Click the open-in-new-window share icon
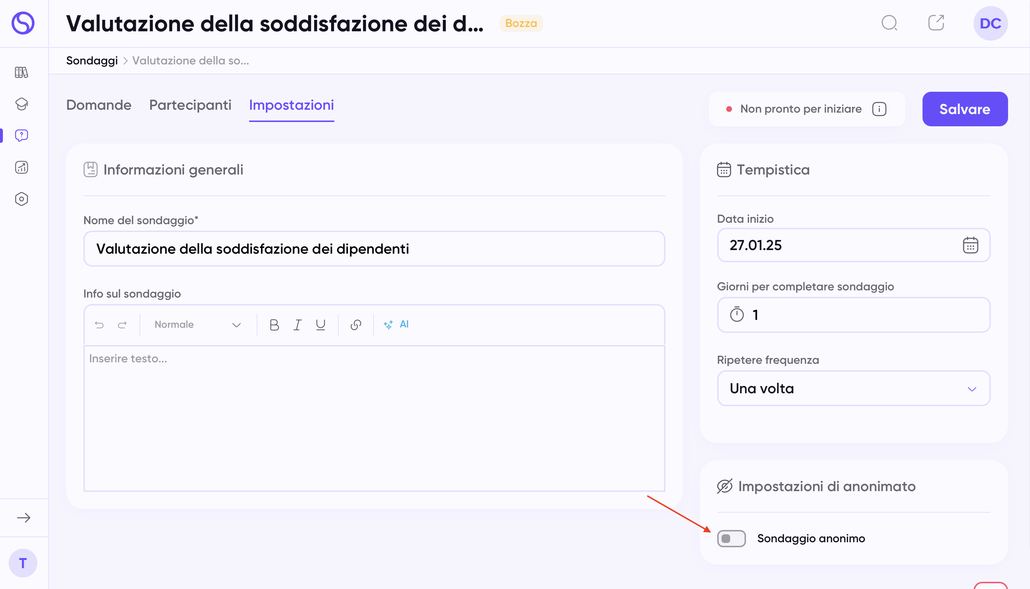This screenshot has width=1030, height=589. click(936, 23)
